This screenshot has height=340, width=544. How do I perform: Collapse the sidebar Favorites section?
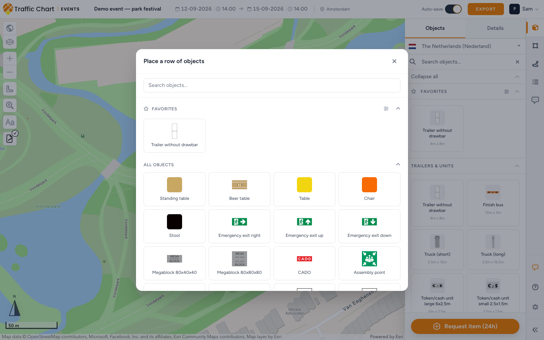click(x=517, y=91)
